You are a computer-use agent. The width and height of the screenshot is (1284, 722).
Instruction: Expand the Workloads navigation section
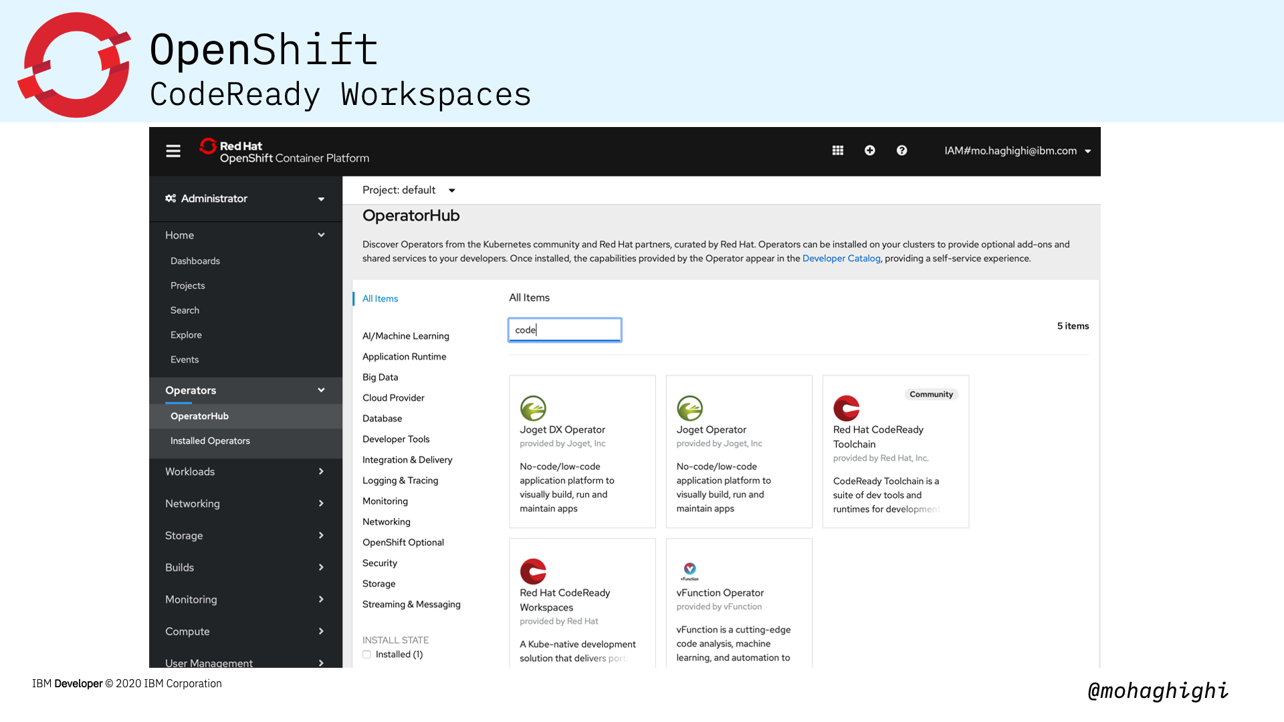coord(245,471)
